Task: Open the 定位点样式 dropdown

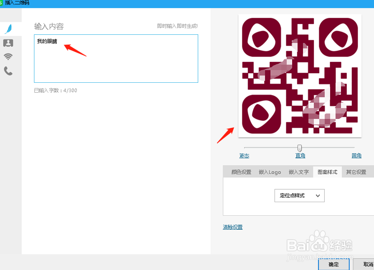Action: (299, 195)
